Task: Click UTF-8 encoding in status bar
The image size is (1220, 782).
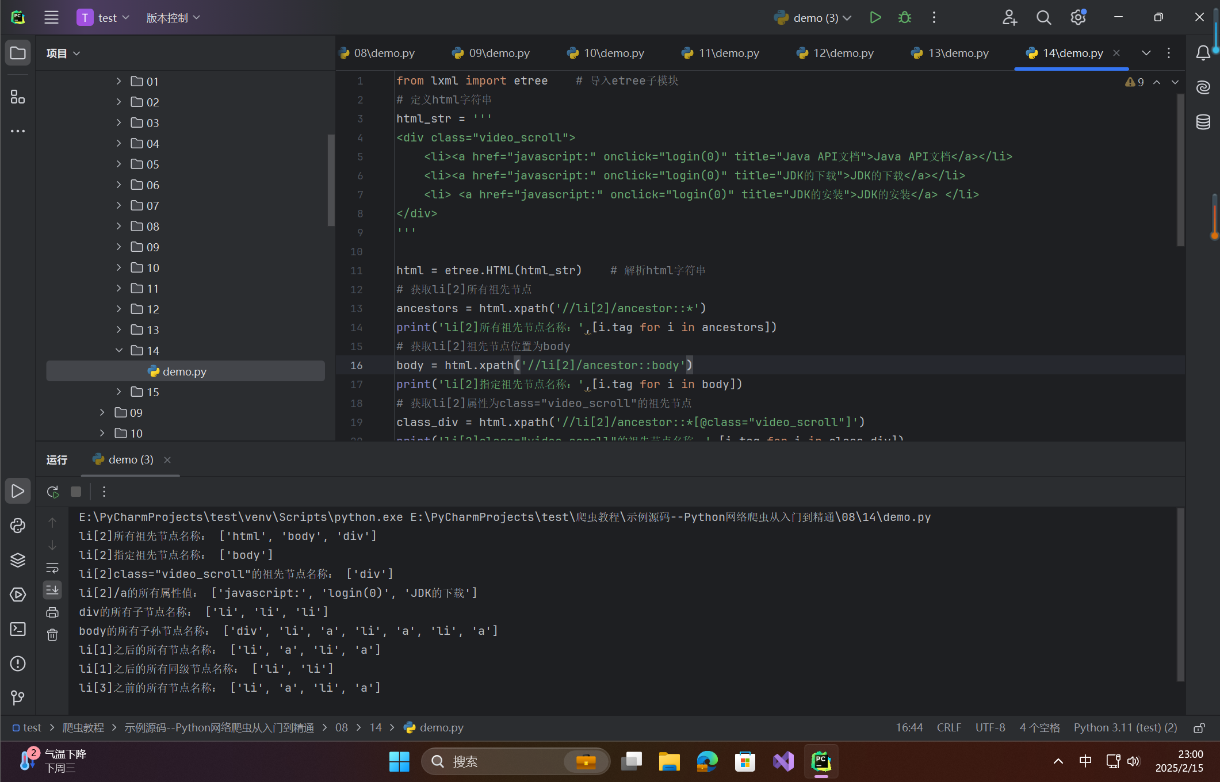Action: 990,728
